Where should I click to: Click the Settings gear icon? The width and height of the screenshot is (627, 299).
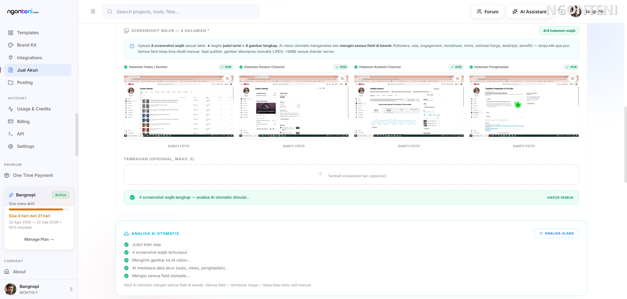[x=10, y=146]
